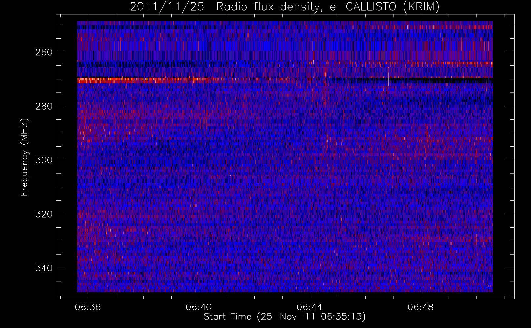
Task: Click the 320 frequency tick label
Action: pos(44,214)
